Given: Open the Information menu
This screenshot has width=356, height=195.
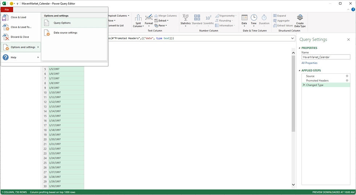Looking at the screenshot, I should (x=225, y=26).
